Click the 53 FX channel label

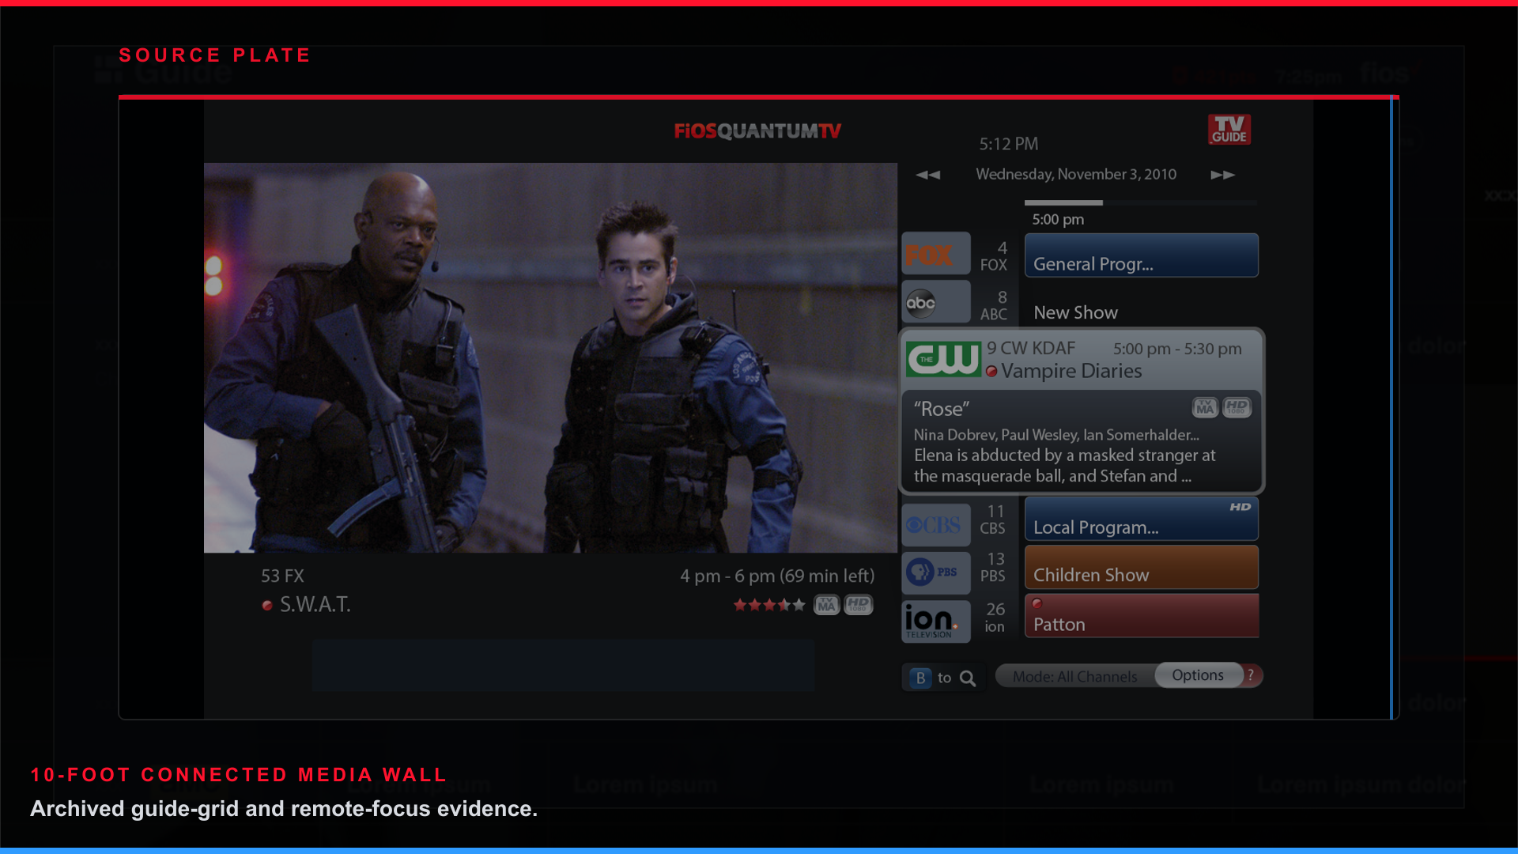(282, 576)
